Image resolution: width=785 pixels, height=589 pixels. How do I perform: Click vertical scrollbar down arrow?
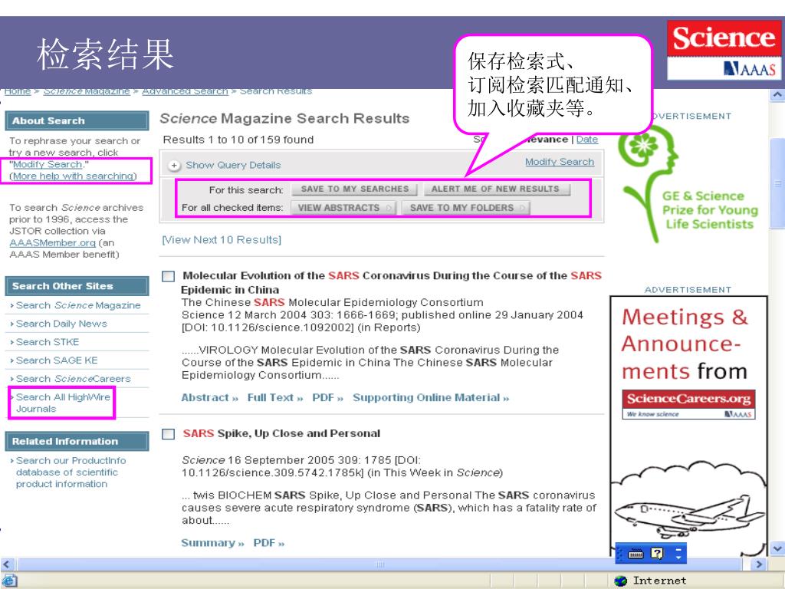point(777,548)
